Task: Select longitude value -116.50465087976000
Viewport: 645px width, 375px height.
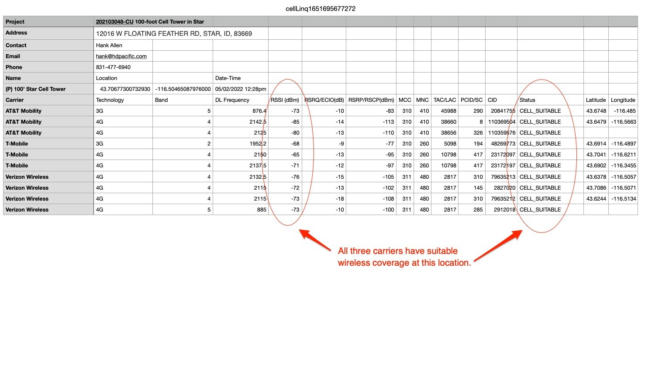Action: pyautogui.click(x=183, y=89)
